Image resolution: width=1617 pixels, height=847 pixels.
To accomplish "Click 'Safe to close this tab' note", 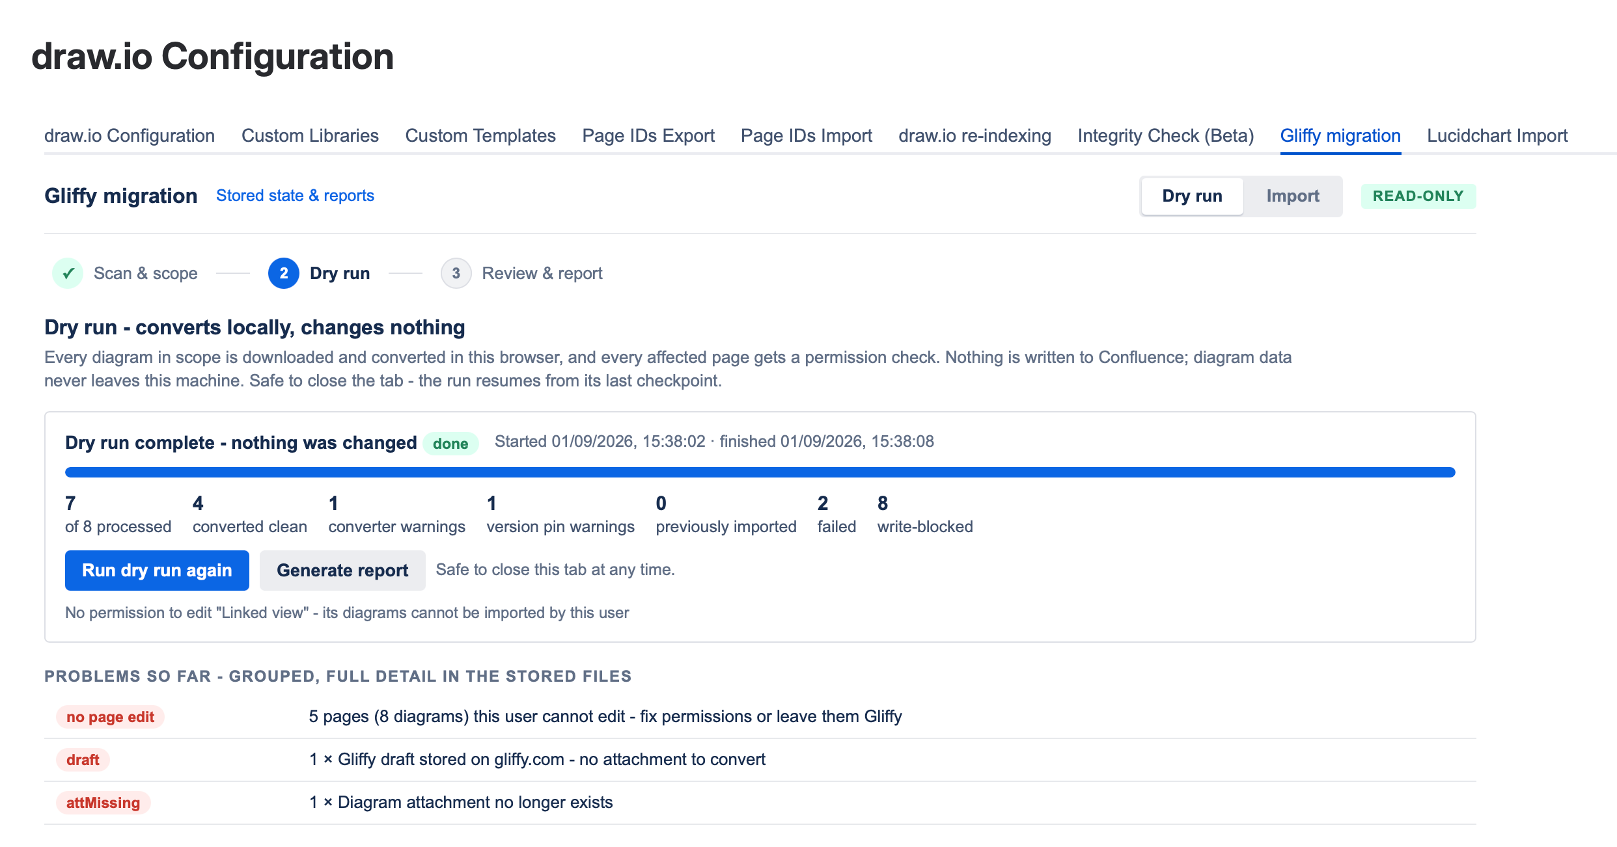I will point(555,569).
